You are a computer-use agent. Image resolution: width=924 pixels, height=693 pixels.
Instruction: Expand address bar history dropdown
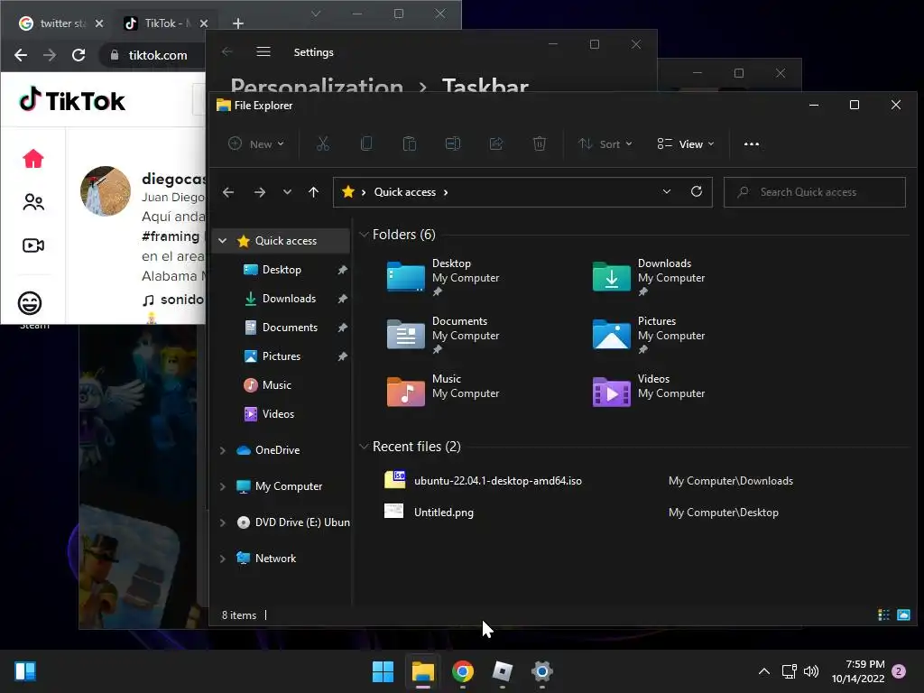coord(667,191)
